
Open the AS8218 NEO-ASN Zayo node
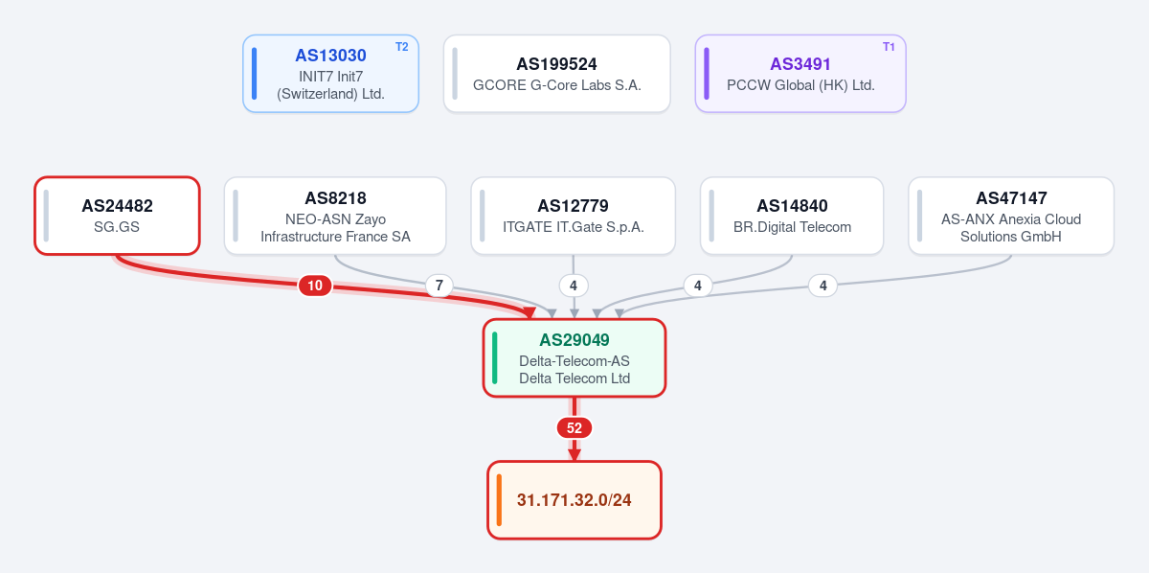pos(335,216)
